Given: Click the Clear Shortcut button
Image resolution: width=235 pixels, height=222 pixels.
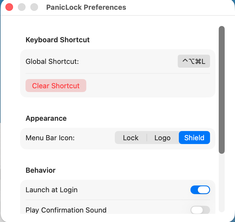Looking at the screenshot, I should (56, 86).
